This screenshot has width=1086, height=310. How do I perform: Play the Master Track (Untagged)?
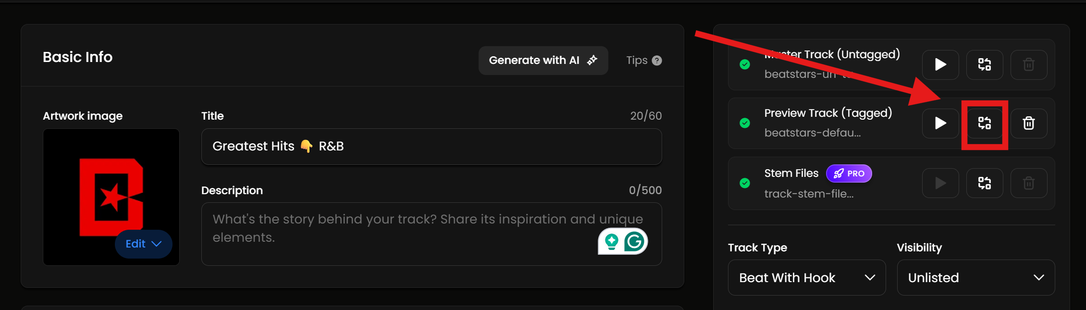(x=940, y=64)
